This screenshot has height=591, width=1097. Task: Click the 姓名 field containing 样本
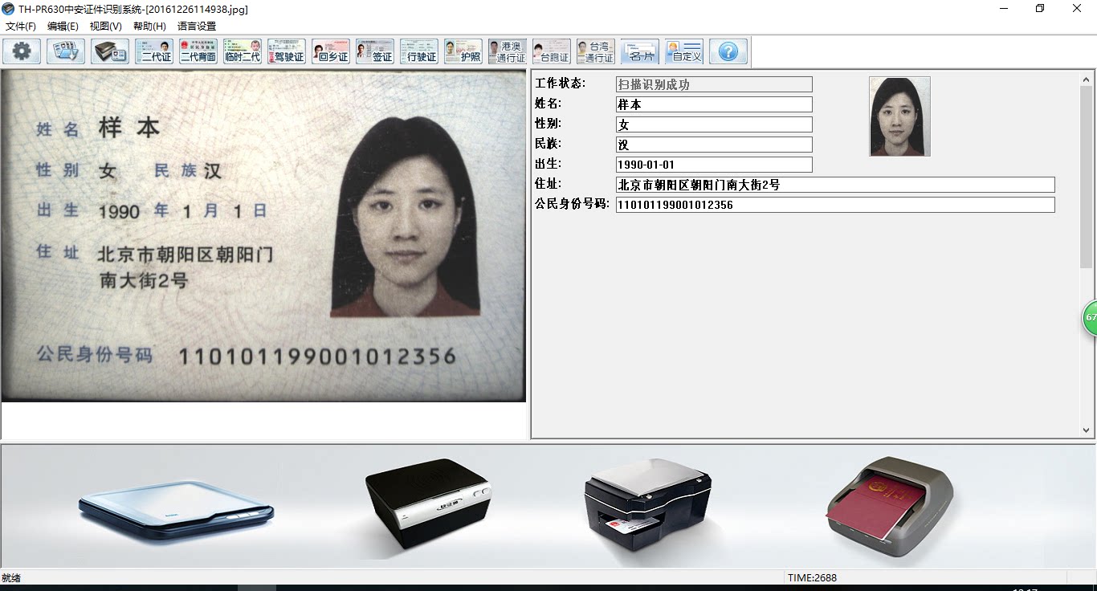point(714,104)
